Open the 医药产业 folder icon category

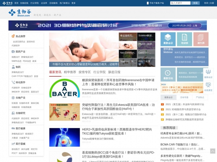13,51
